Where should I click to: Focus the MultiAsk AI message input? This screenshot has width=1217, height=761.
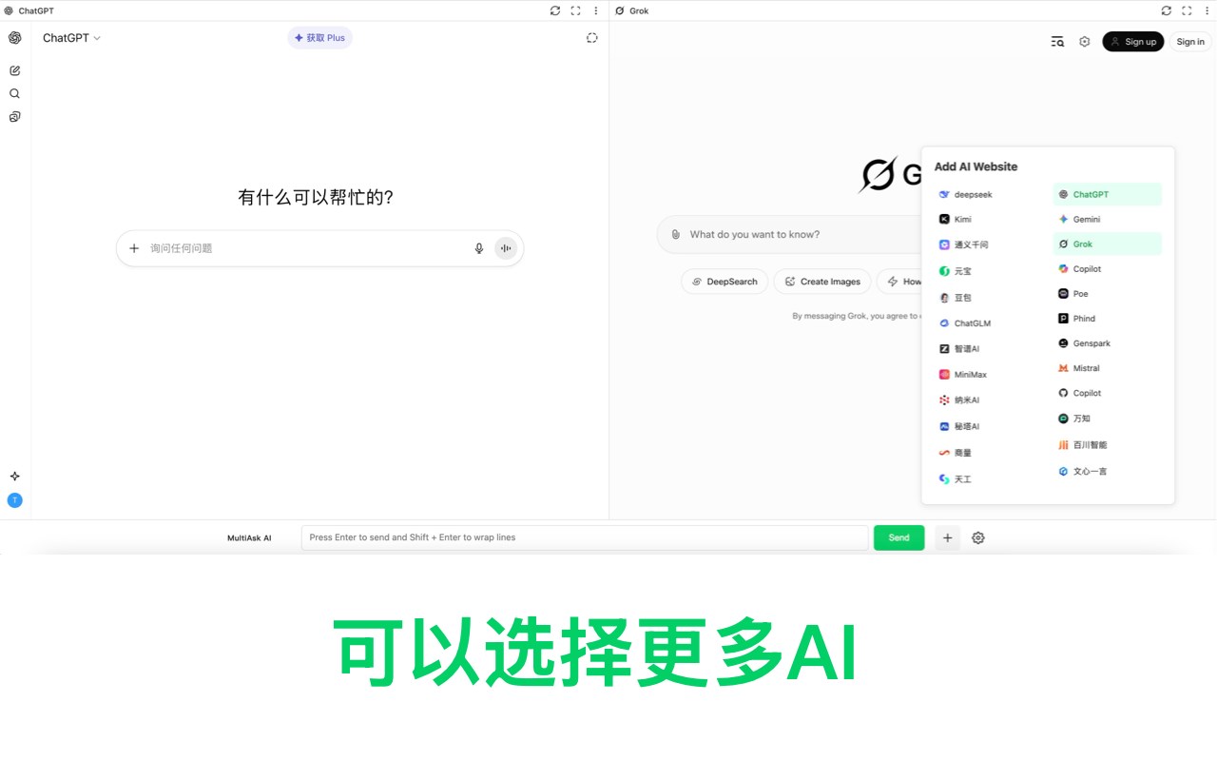[x=585, y=537]
